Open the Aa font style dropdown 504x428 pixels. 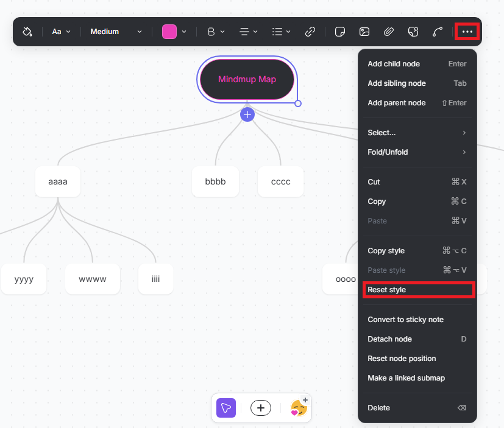[61, 32]
